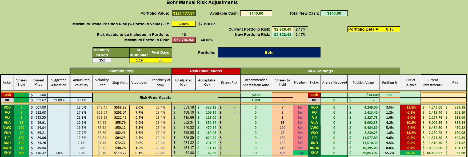Click the Volatility Period value 252

[x=102, y=60]
